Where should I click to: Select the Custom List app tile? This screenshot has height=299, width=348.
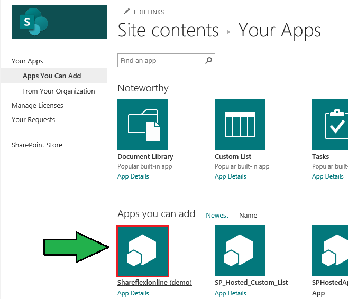click(240, 125)
